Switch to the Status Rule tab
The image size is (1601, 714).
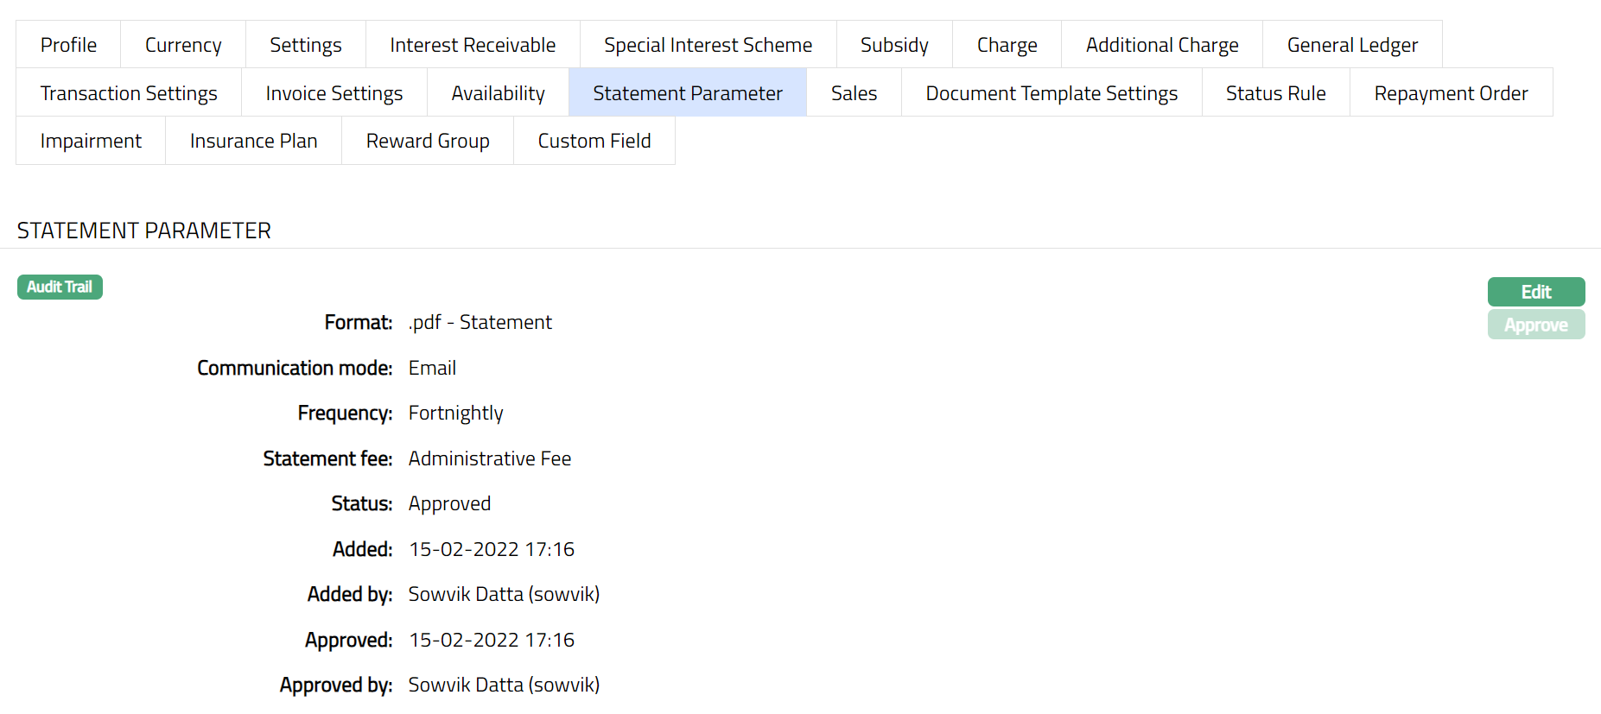[1275, 93]
